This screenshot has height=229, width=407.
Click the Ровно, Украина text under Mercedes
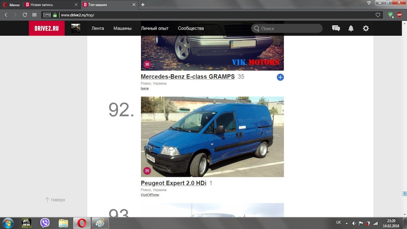pyautogui.click(x=153, y=84)
